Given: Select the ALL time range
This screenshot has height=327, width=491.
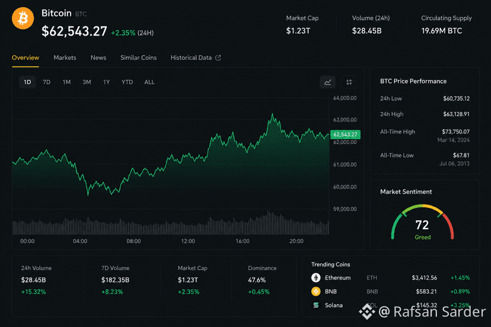Looking at the screenshot, I should tap(149, 82).
